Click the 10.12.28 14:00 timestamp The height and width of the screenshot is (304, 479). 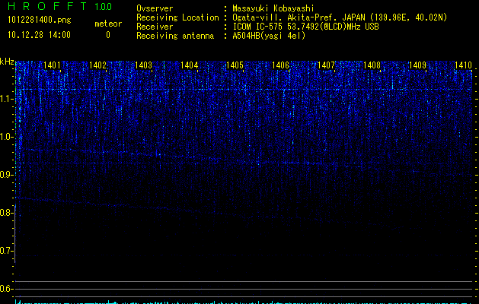tap(39, 35)
